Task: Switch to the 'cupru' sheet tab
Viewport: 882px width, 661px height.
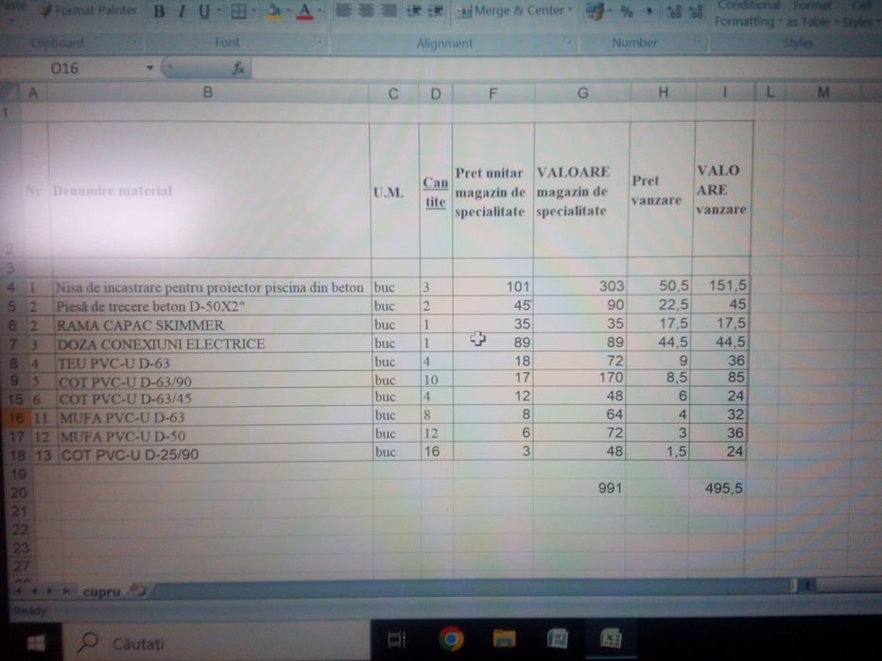Action: pyautogui.click(x=101, y=591)
